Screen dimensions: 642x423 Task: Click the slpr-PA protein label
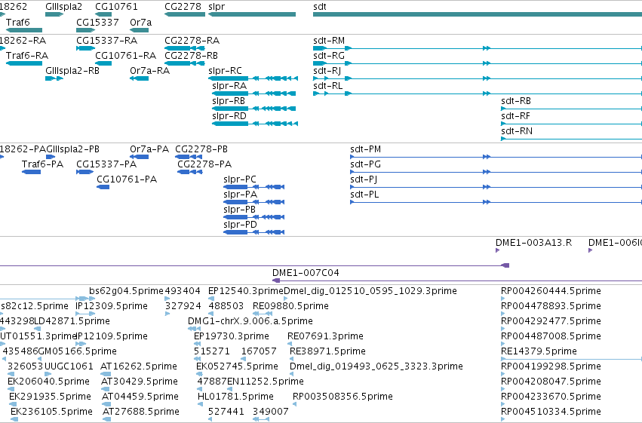241,195
